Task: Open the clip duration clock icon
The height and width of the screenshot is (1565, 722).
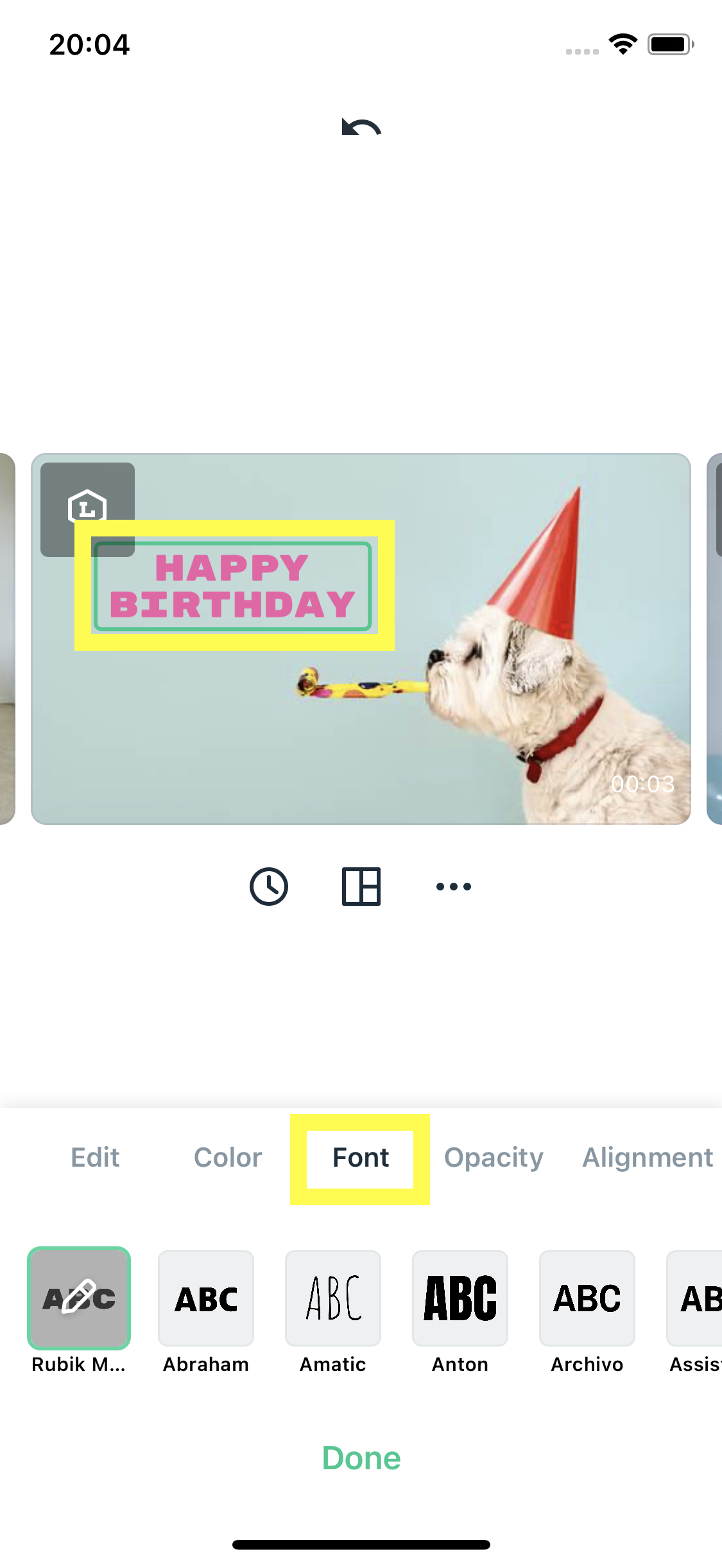Action: coord(269,887)
